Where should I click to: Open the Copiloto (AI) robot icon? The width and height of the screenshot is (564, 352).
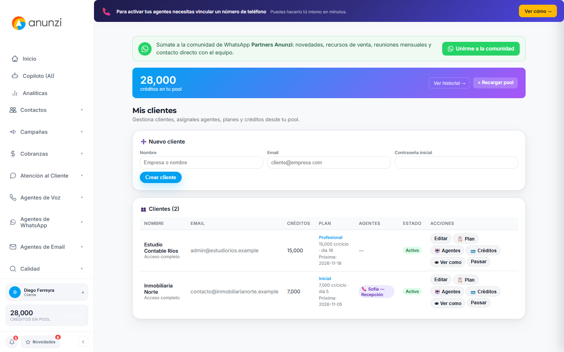tap(15, 76)
